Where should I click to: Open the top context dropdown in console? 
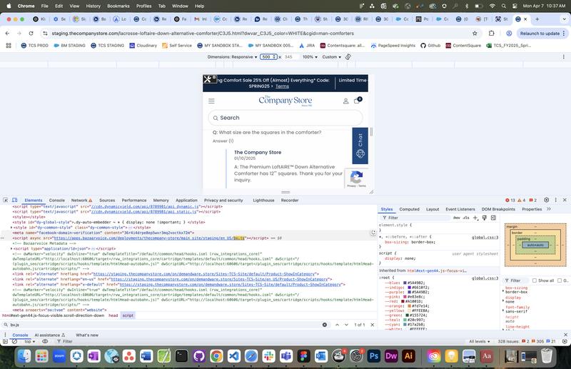pyautogui.click(x=29, y=341)
